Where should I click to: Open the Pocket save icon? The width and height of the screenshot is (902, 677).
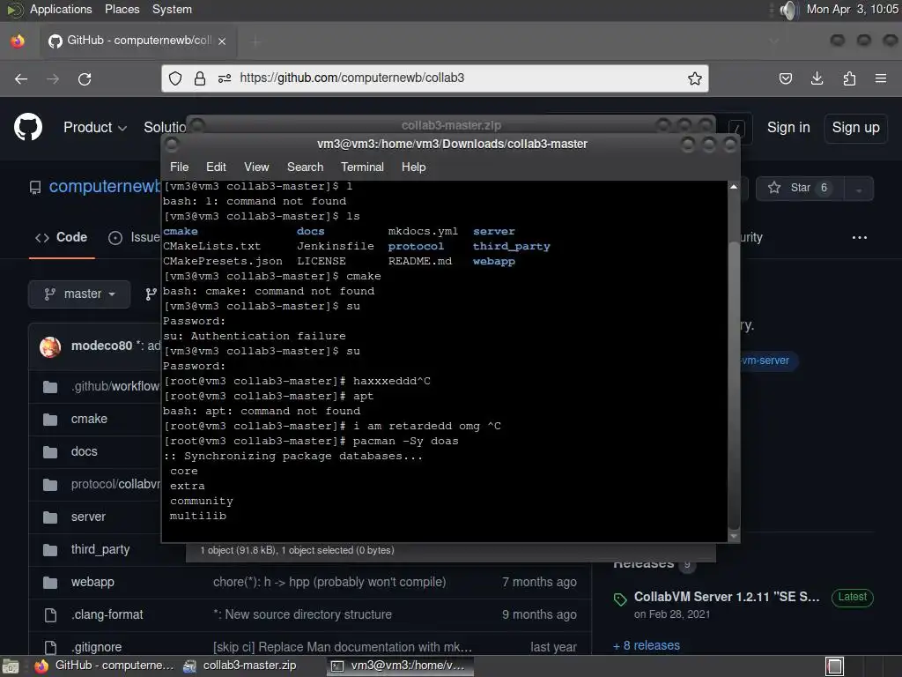pyautogui.click(x=786, y=78)
